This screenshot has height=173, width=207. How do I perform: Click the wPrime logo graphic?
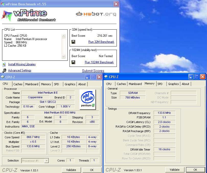point(29,15)
